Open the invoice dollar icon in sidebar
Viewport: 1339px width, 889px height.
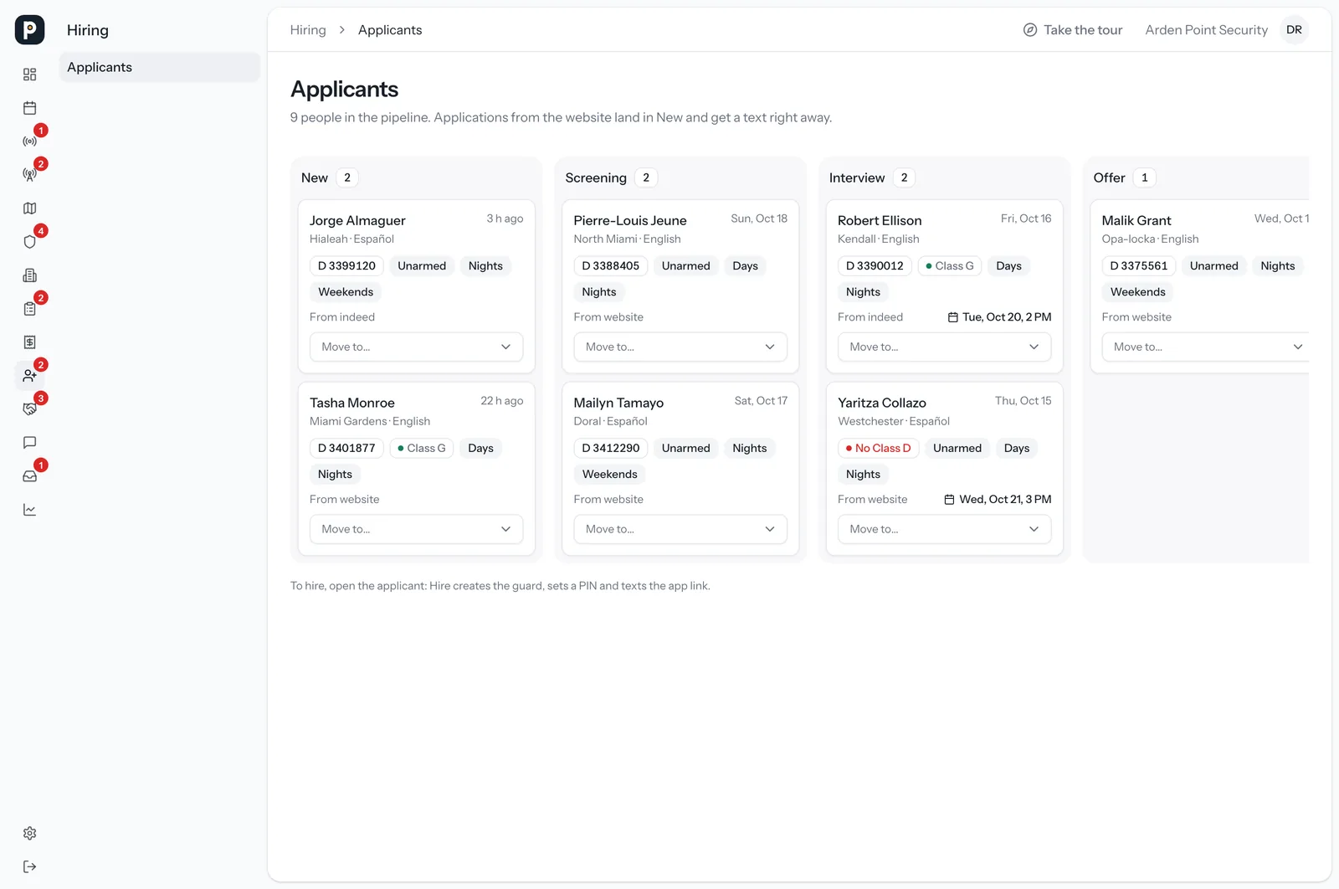(30, 342)
